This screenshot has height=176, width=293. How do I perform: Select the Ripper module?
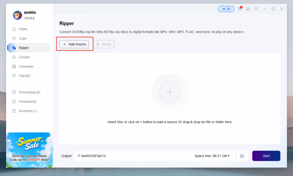click(x=29, y=48)
